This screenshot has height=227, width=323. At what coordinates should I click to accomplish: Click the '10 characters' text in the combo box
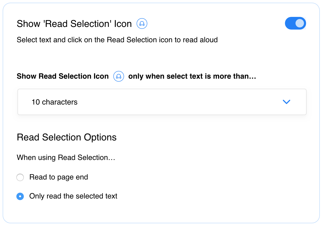(55, 102)
